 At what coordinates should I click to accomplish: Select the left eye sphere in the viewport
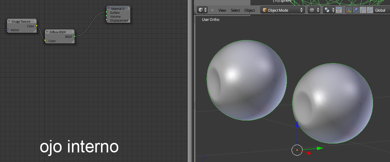(247, 80)
